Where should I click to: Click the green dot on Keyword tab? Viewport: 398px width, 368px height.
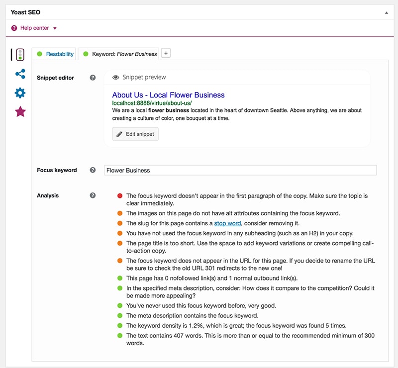click(x=86, y=54)
